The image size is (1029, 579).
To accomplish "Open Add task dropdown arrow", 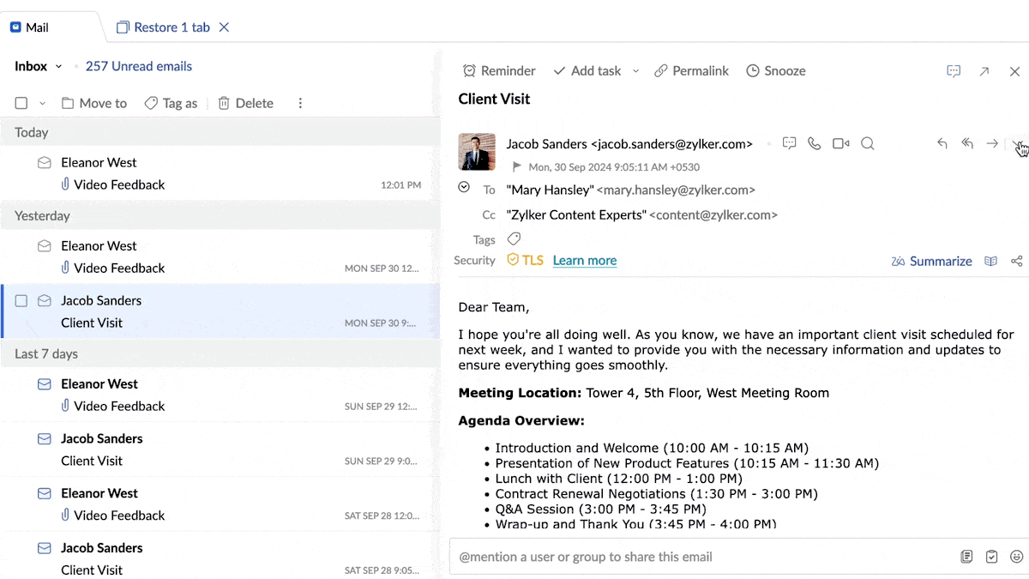I will pos(635,71).
